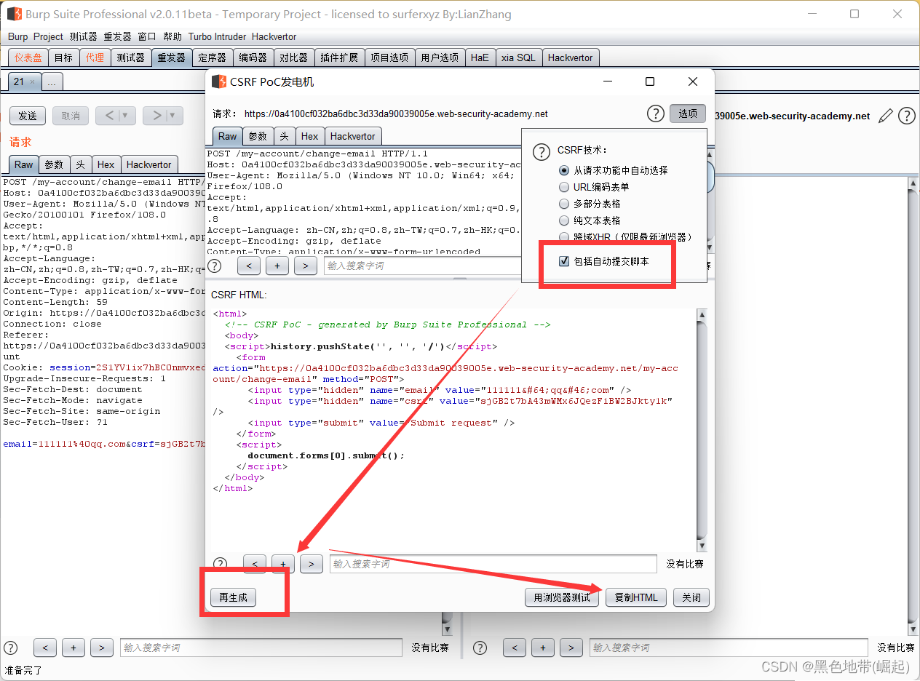
Task: Select the URL编码表单 technique
Action: [x=563, y=187]
